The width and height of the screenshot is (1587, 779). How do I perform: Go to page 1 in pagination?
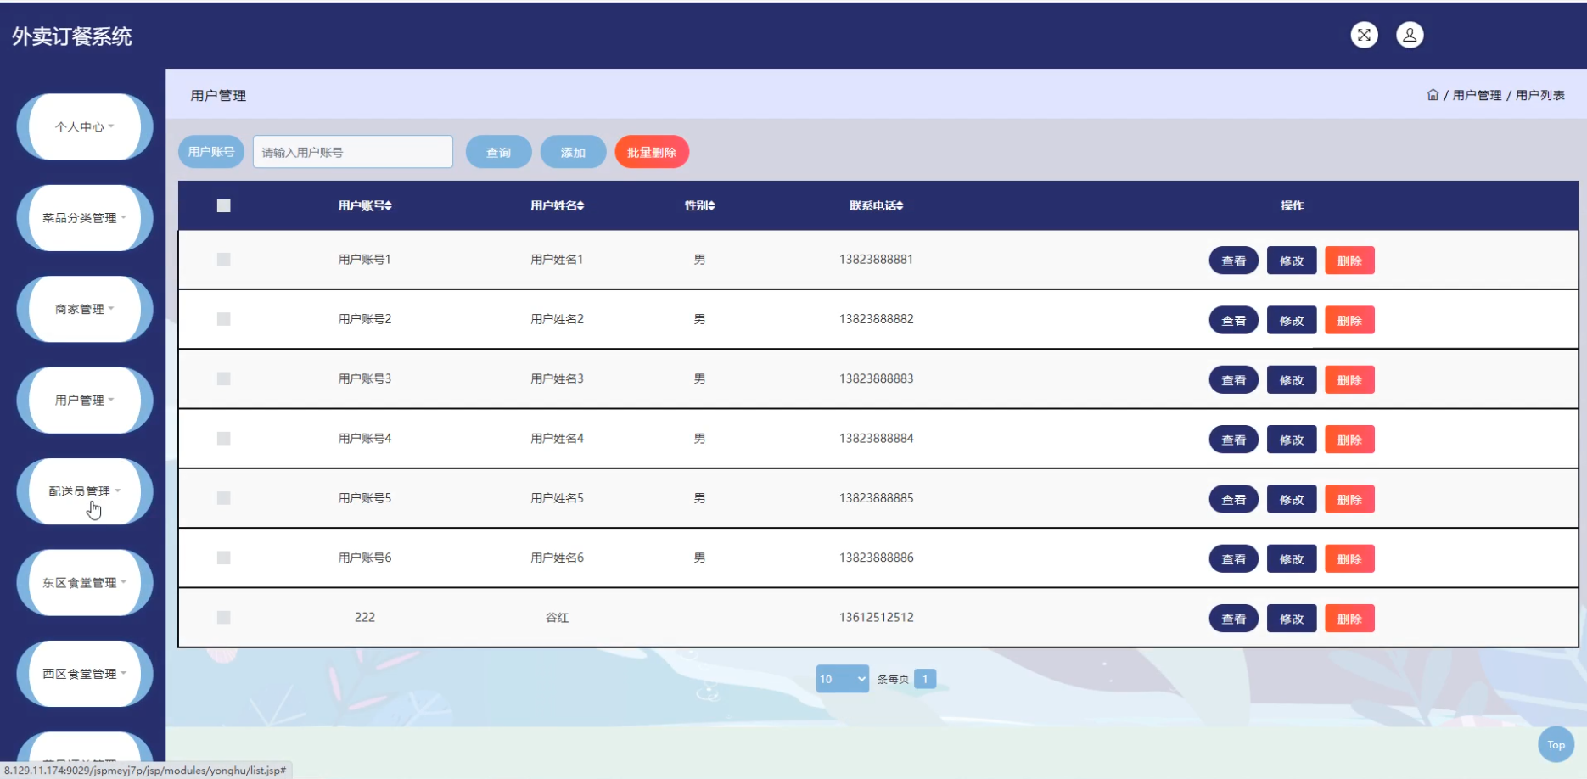925,679
